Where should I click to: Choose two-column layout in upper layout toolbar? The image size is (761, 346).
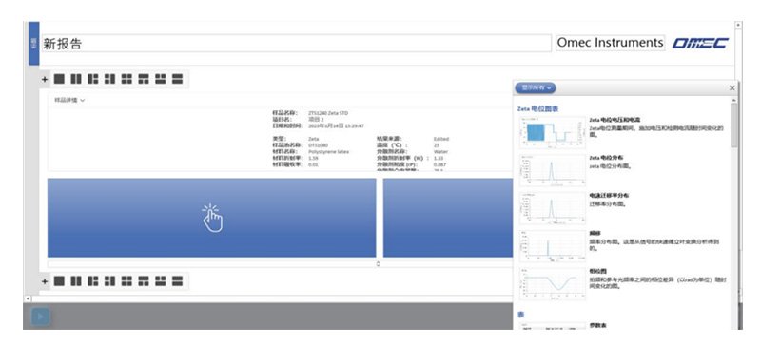pos(76,79)
